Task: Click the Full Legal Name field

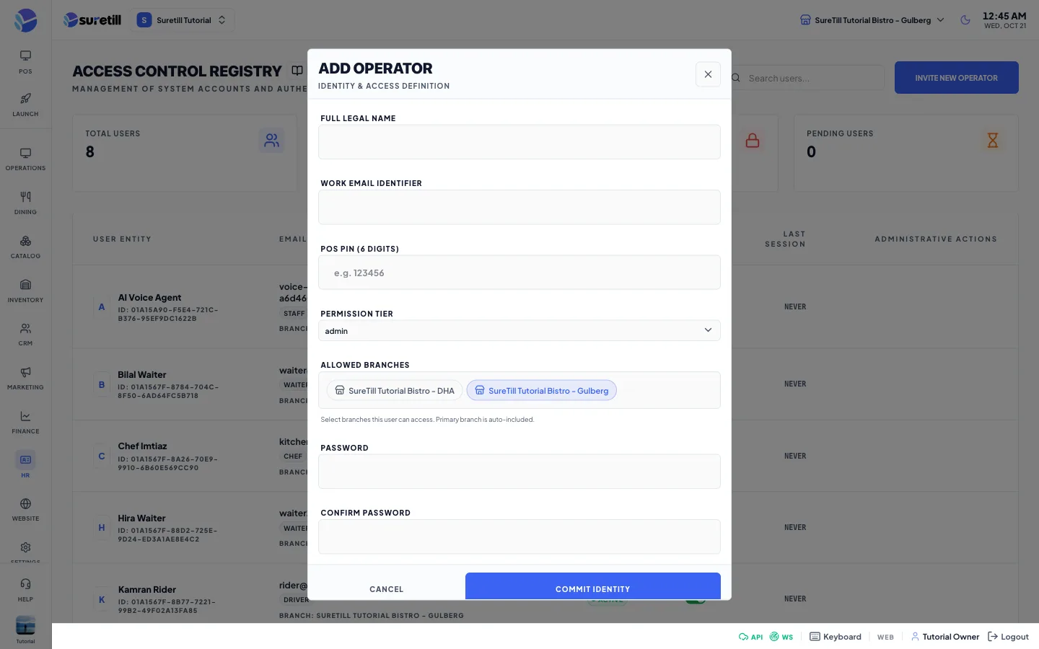Action: 519,142
